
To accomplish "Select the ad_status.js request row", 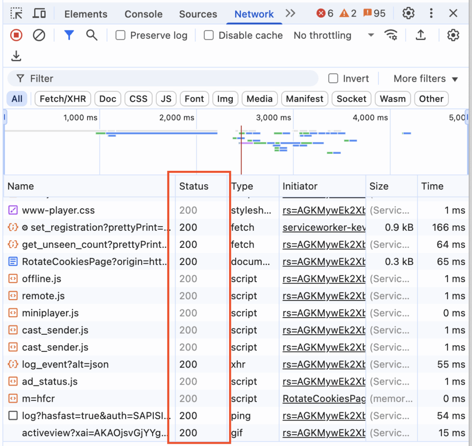I will 236,381.
